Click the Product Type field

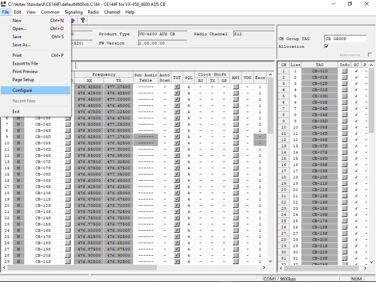coord(163,34)
